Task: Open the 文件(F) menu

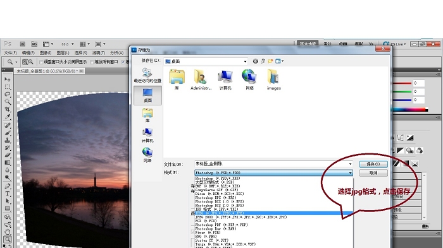Action: click(x=11, y=53)
